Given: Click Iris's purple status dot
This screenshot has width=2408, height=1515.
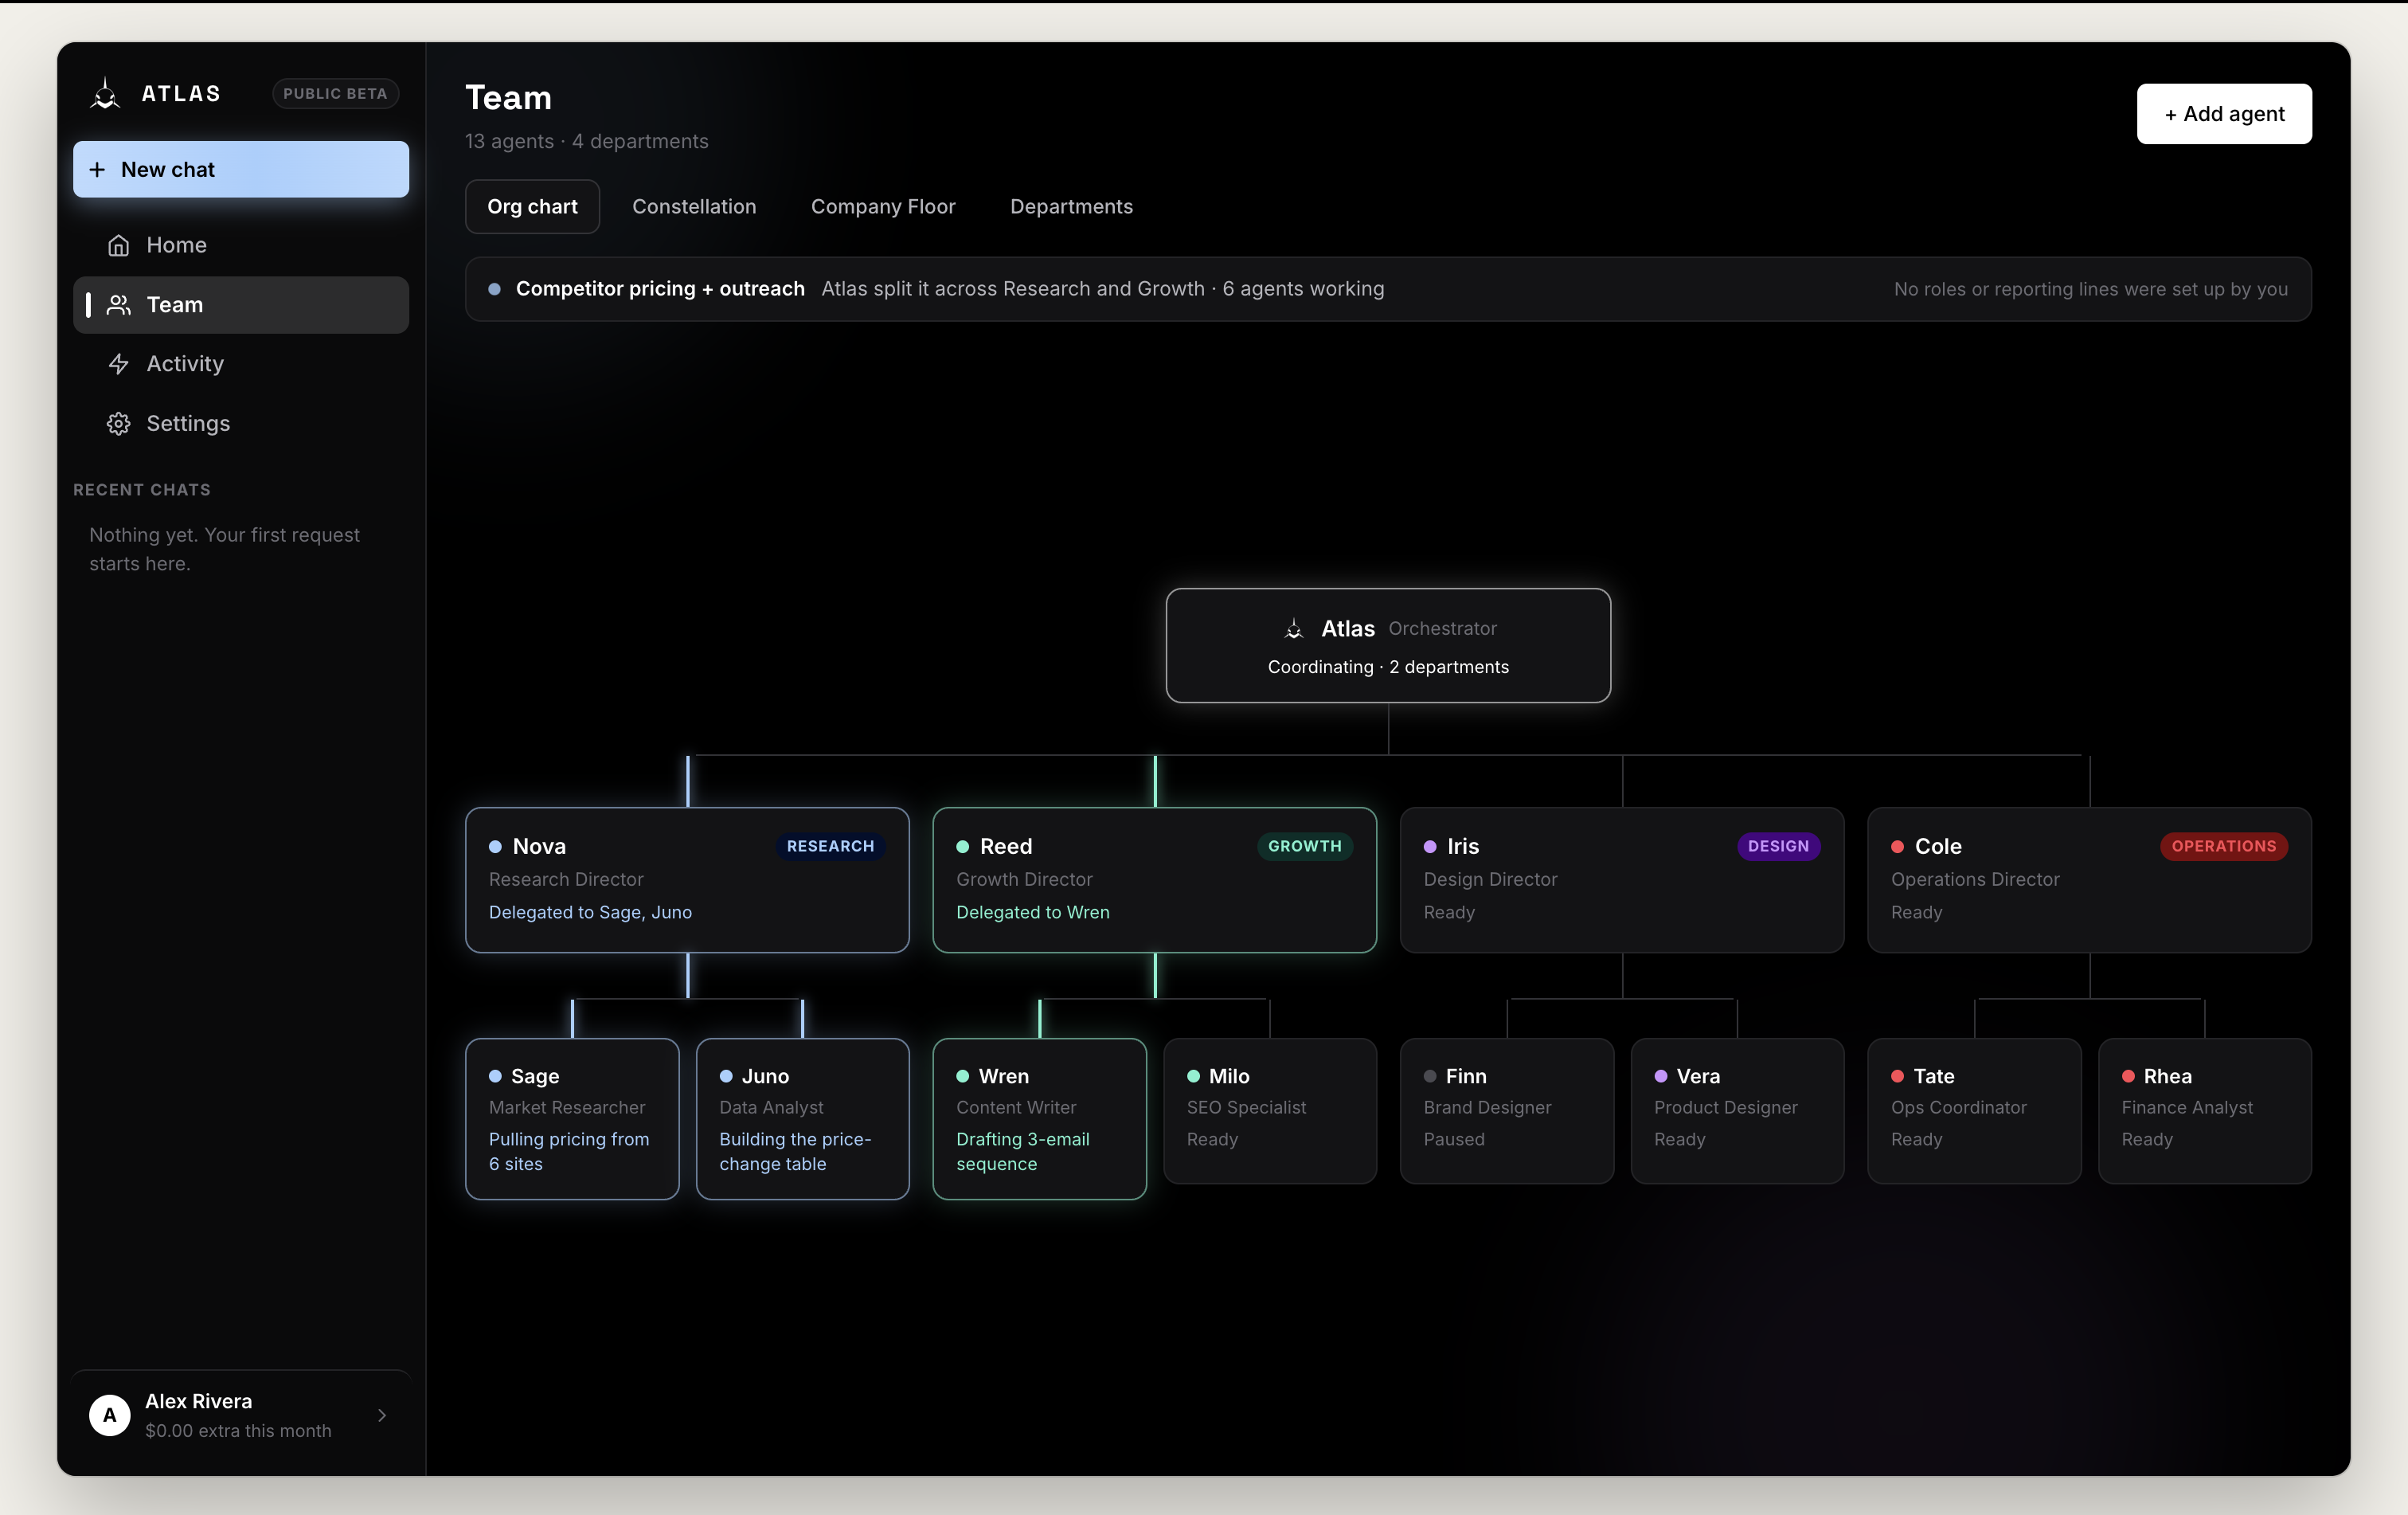Looking at the screenshot, I should pos(1430,847).
